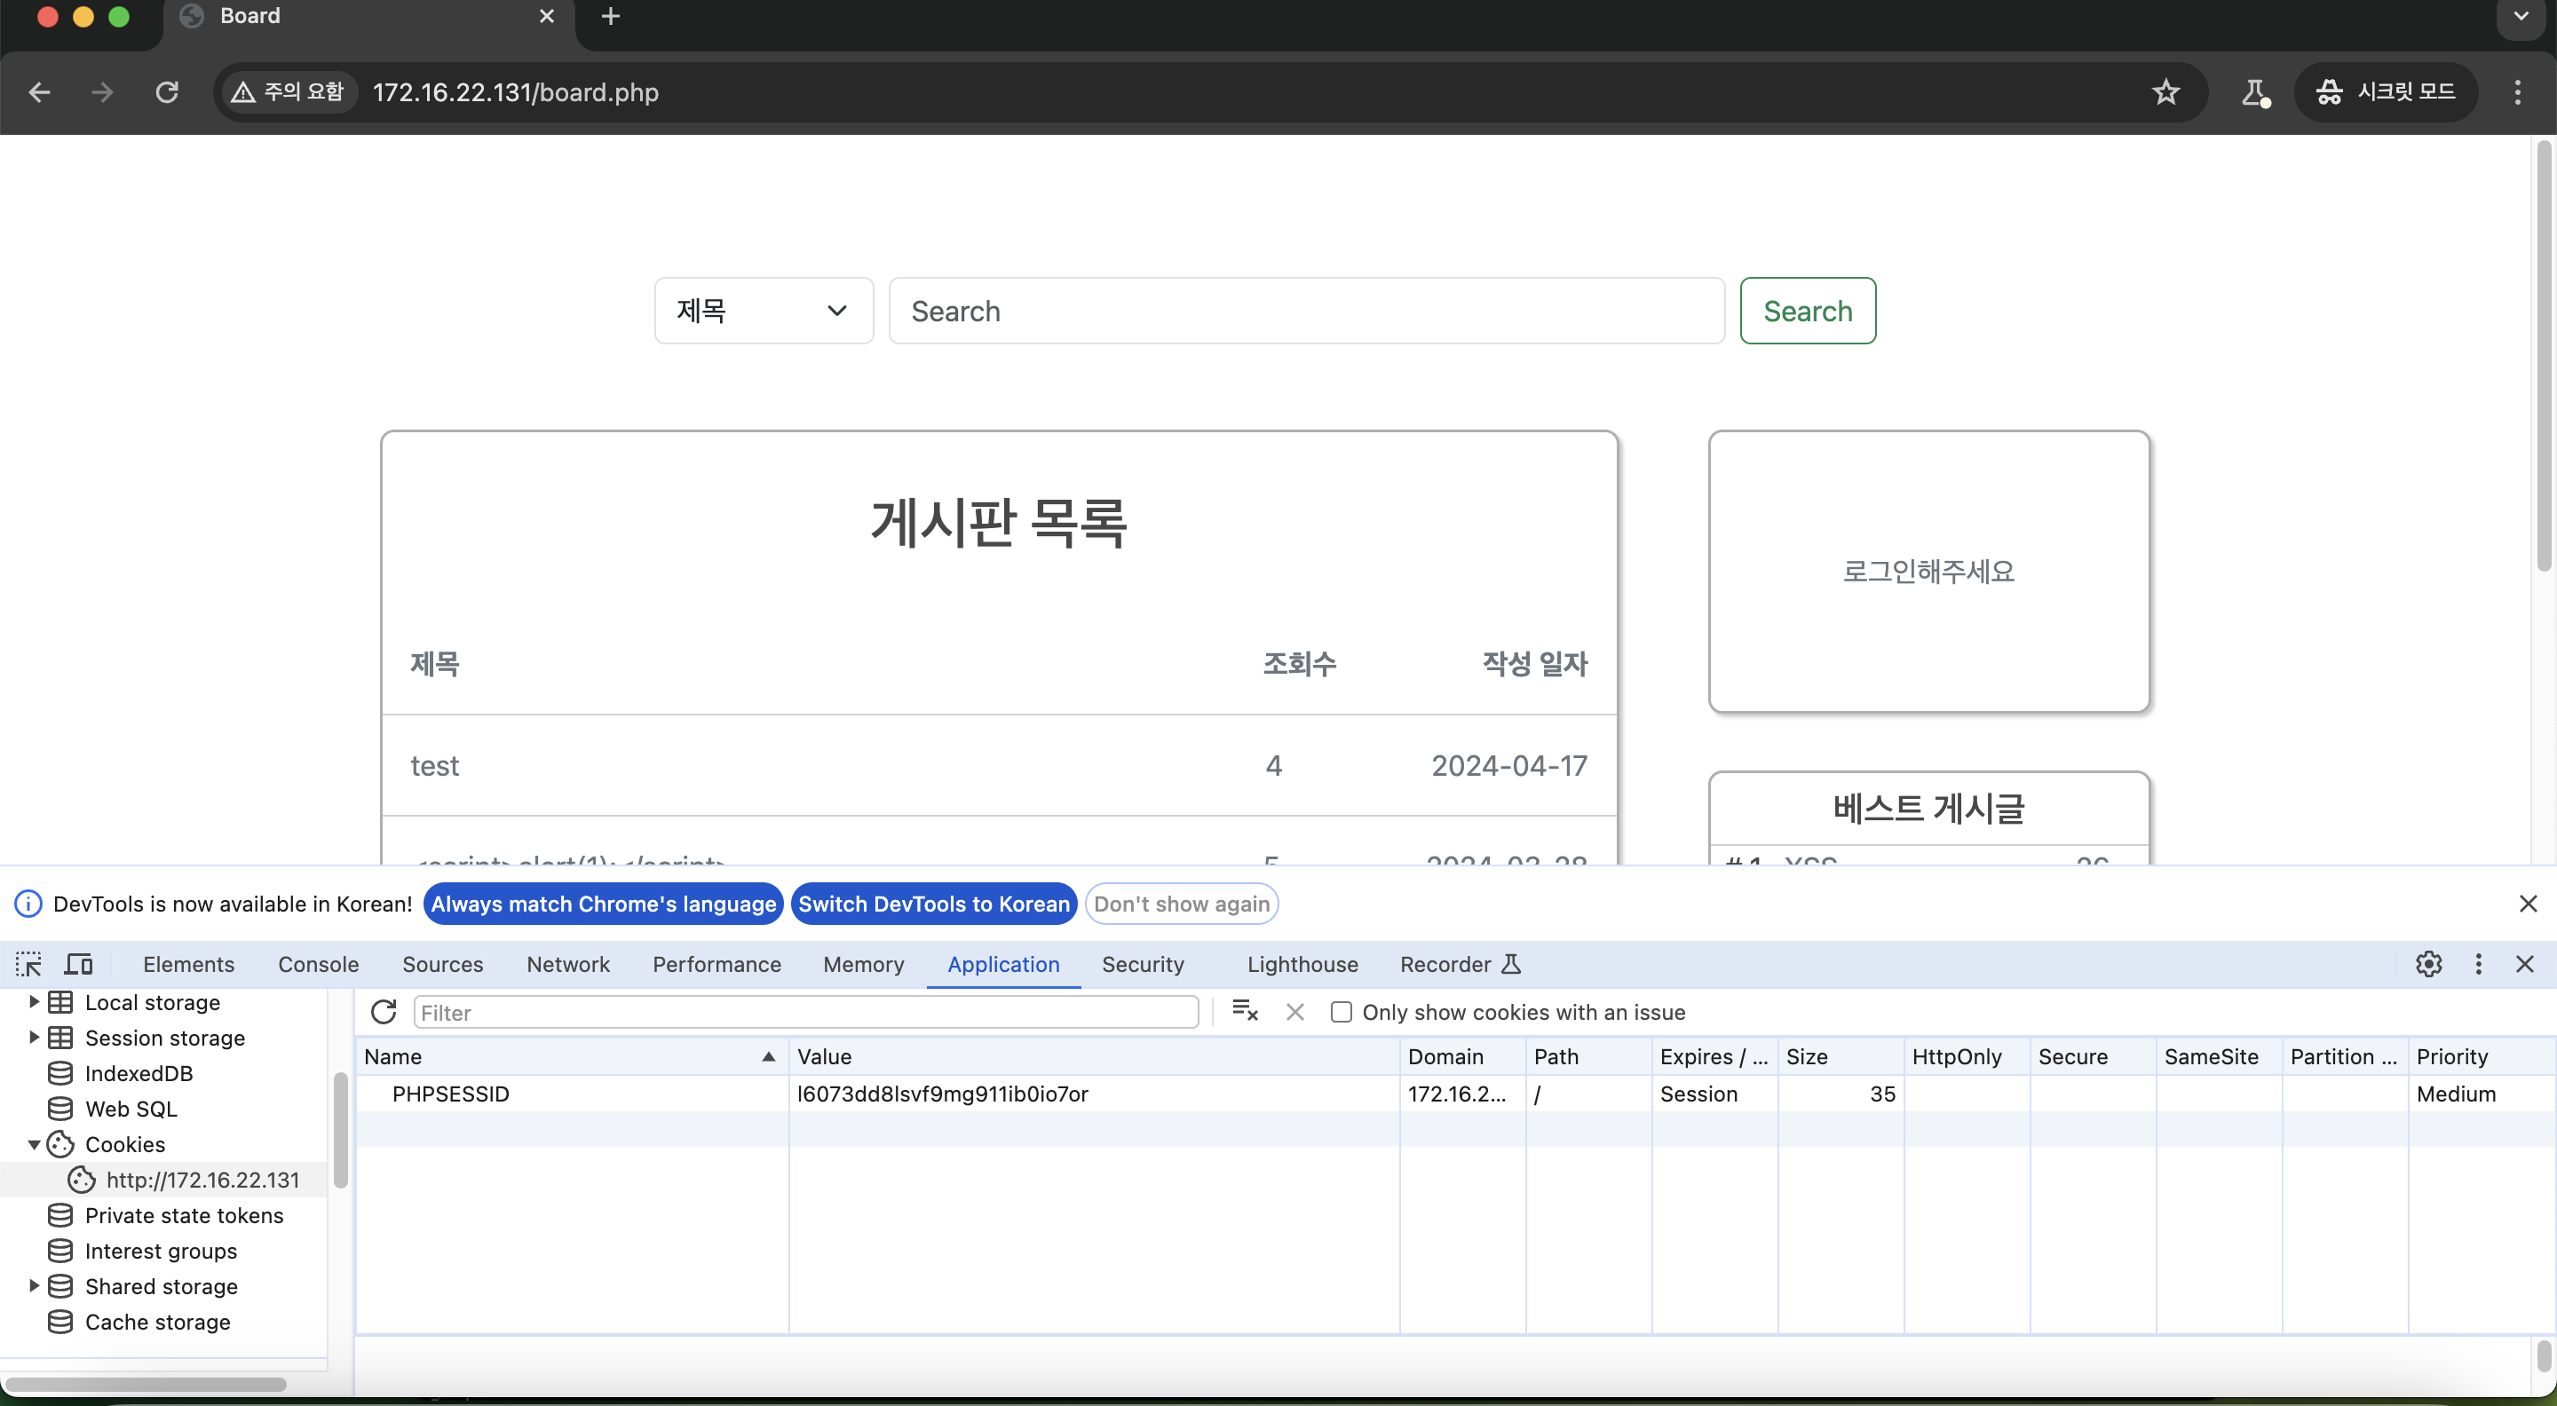Click the not-secure warning badge
2557x1406 pixels.
[288, 92]
